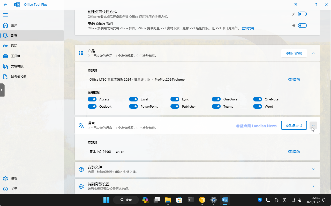Image resolution: width=331 pixels, height=206 pixels.
Task: Toggle the create desktop shortcut switch
Action: tap(302, 14)
